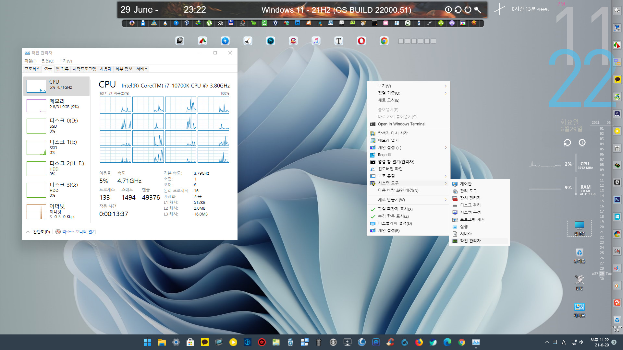Show hidden tray icons with the chevron
623x350 pixels.
coord(547,342)
